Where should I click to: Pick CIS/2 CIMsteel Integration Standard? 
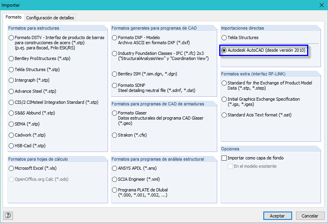pyautogui.click(x=11, y=102)
